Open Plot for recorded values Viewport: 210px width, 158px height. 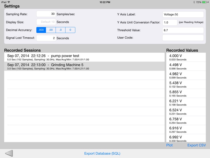[x=169, y=145]
